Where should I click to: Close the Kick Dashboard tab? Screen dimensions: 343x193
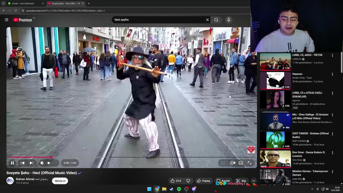[x=43, y=3]
